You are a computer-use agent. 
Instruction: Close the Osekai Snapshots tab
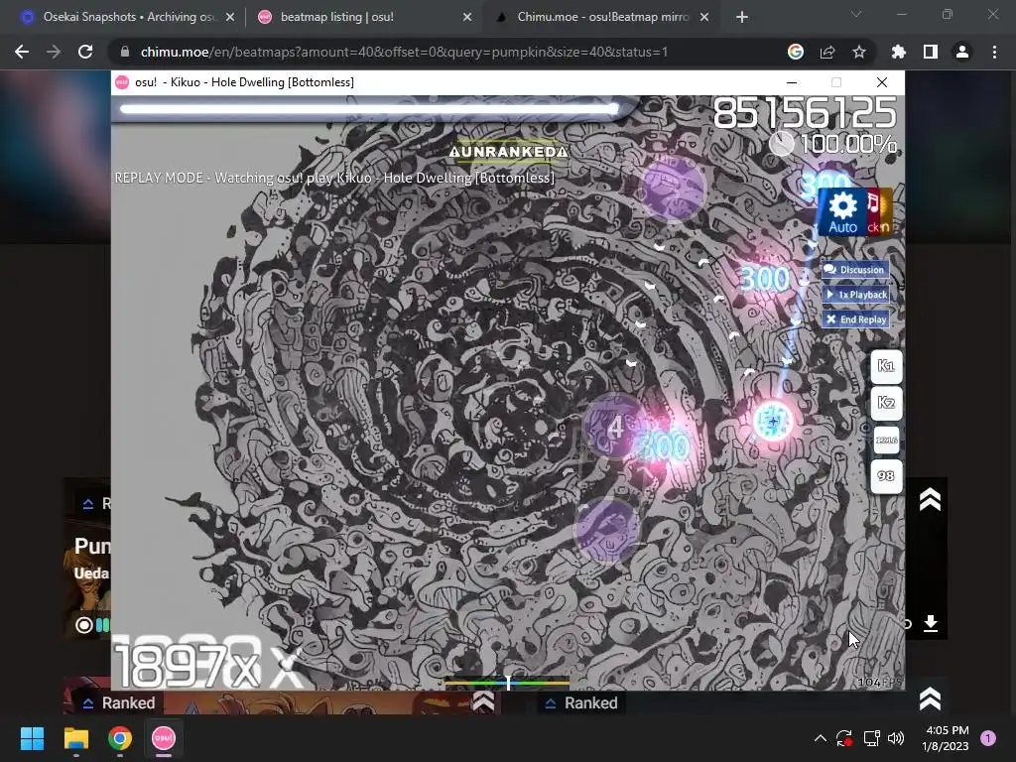230,17
